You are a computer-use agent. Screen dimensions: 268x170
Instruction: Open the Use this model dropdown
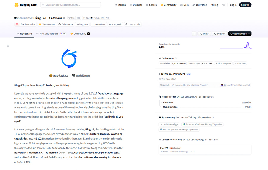[240, 34]
